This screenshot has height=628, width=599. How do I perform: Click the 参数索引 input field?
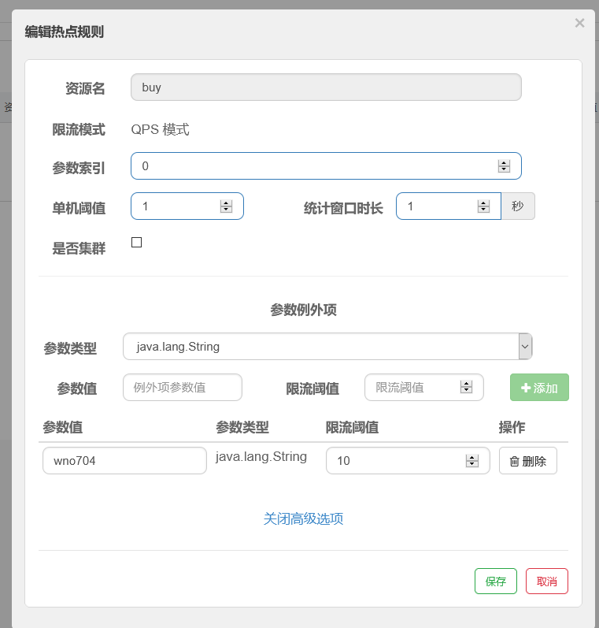click(x=315, y=166)
